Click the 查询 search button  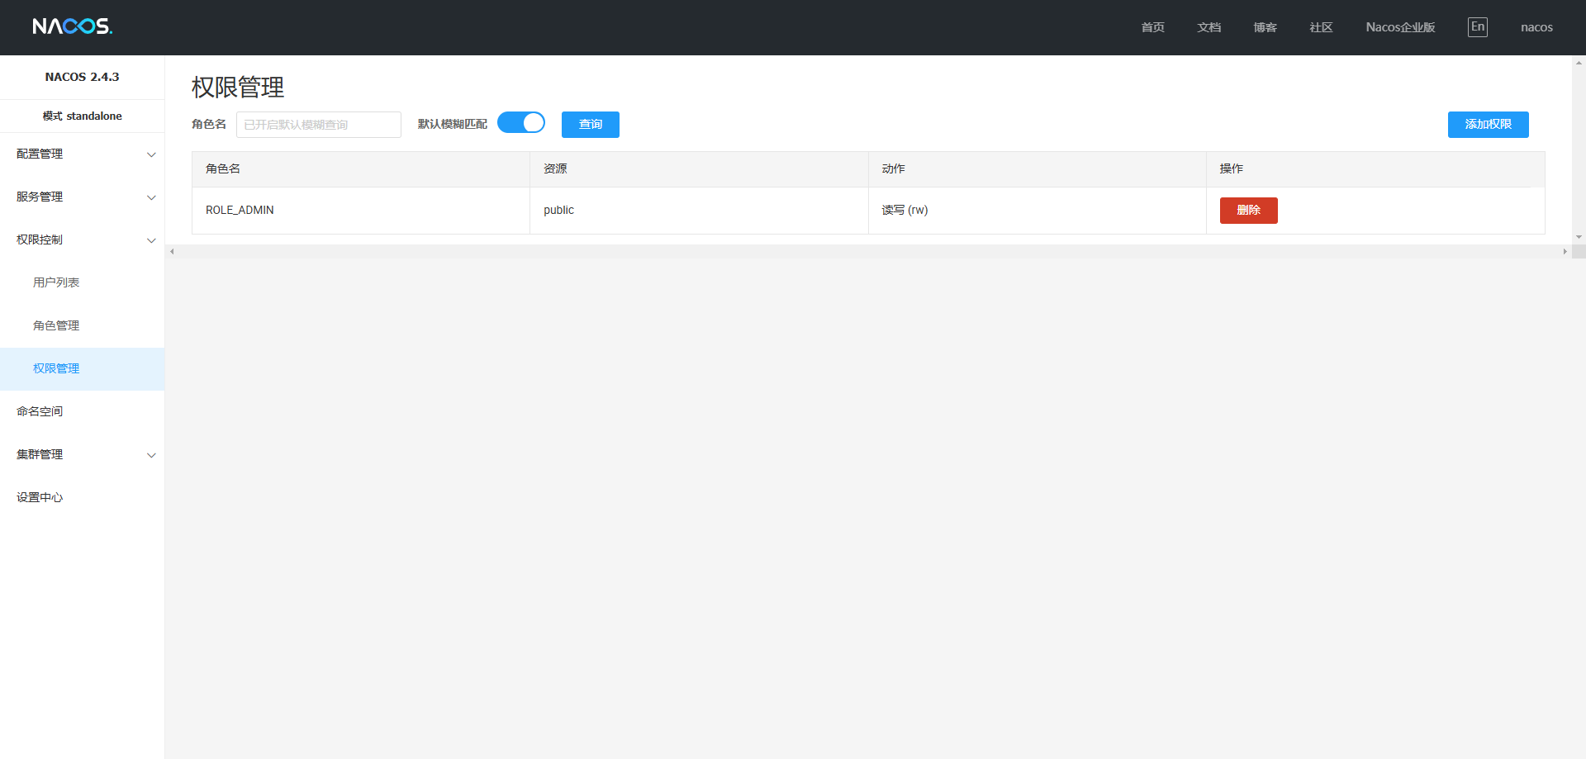click(x=591, y=125)
